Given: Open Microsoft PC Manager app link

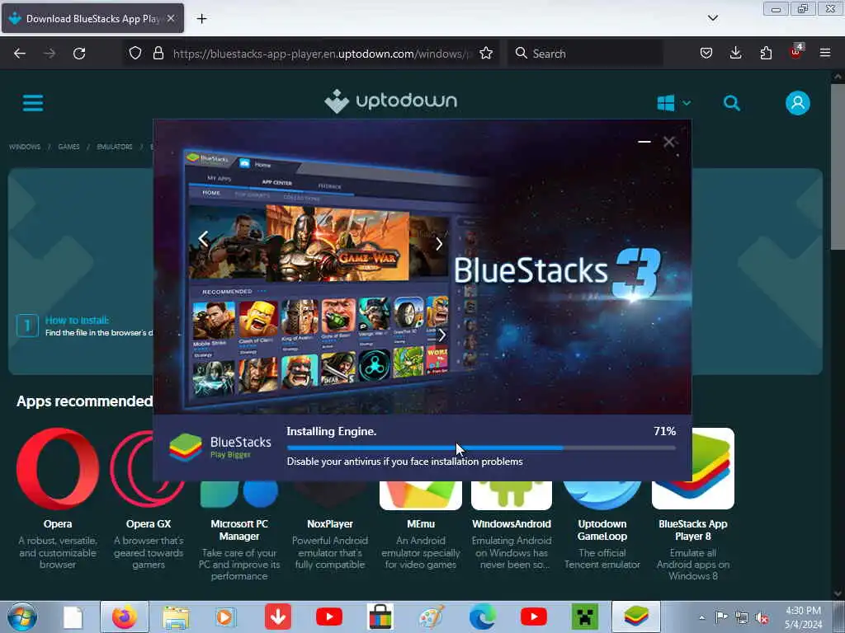Looking at the screenshot, I should 239,530.
